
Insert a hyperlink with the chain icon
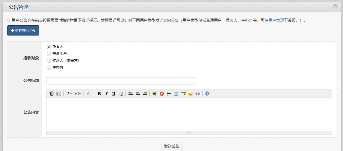click(197, 94)
